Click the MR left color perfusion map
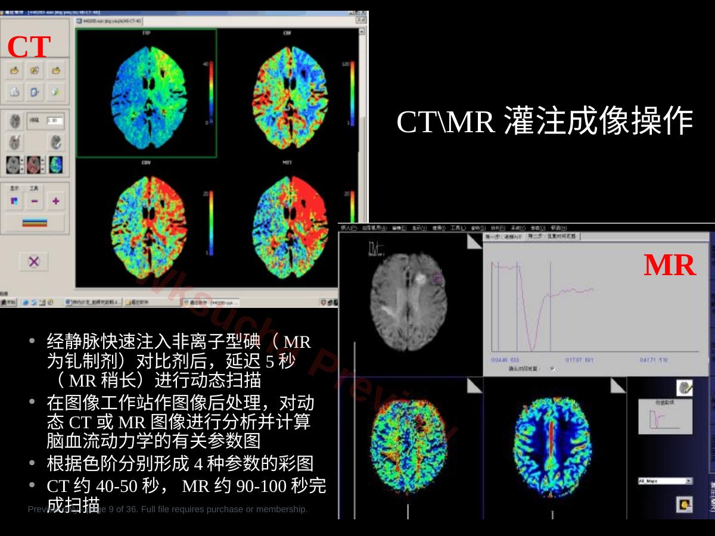This screenshot has height=536, width=715. (408, 447)
